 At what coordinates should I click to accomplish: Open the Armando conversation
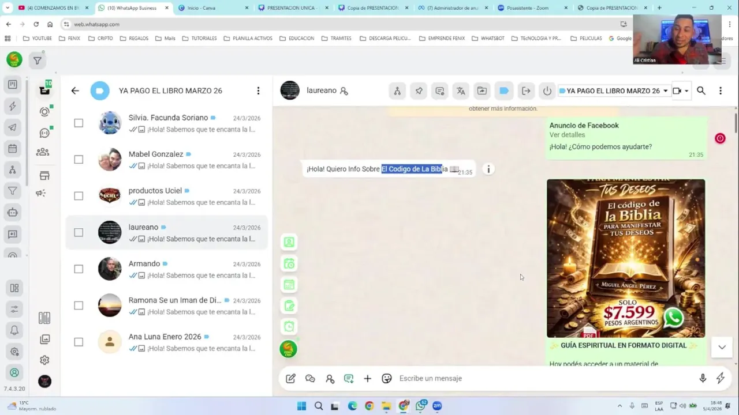(166, 269)
